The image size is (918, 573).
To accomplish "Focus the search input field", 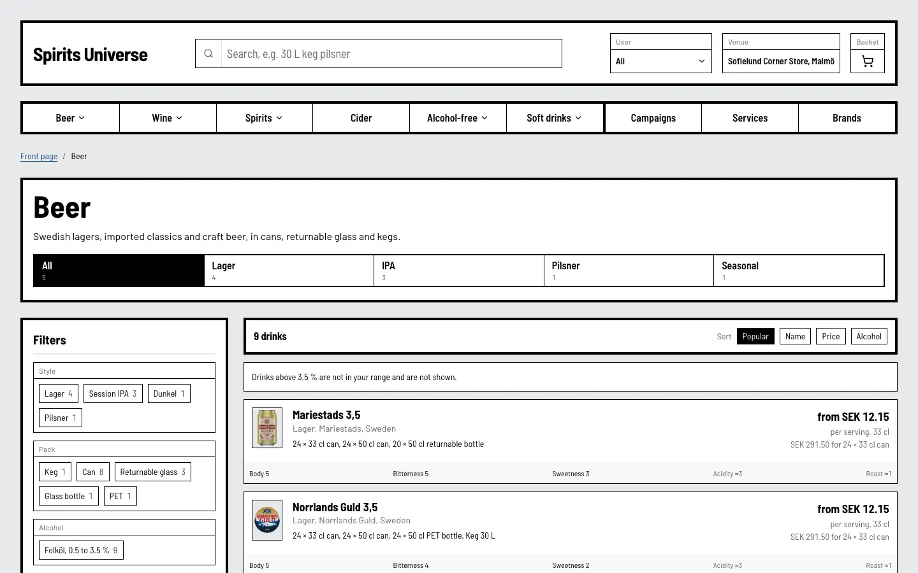I will [391, 54].
